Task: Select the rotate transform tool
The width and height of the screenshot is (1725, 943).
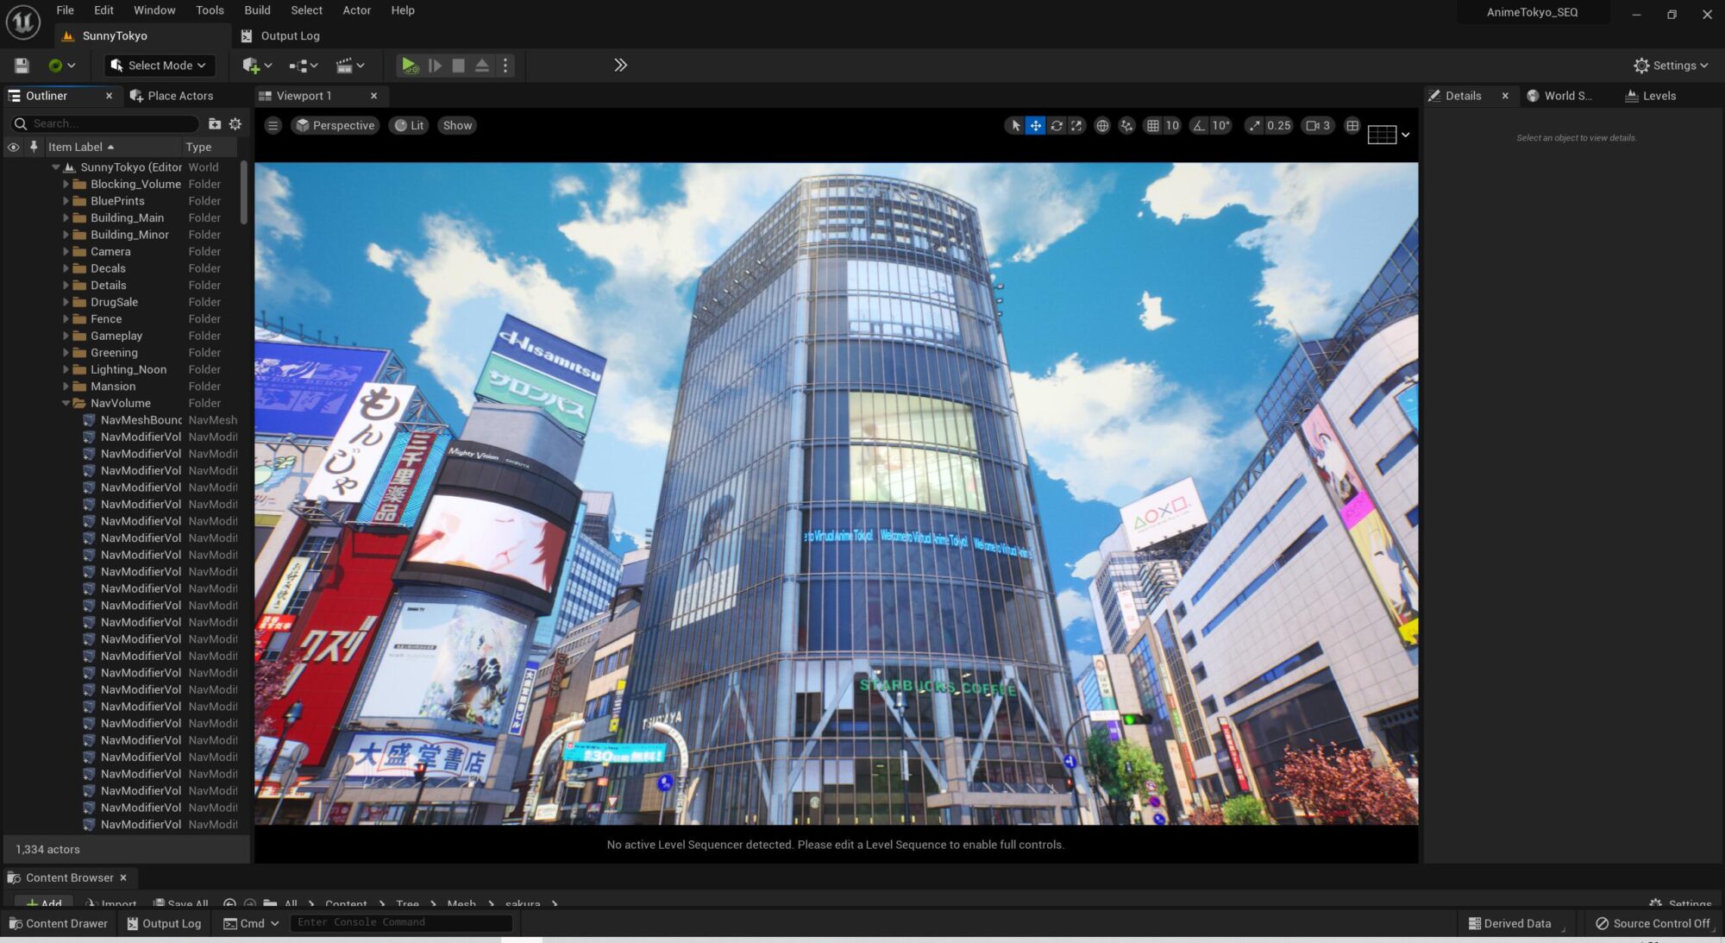Action: (x=1056, y=126)
